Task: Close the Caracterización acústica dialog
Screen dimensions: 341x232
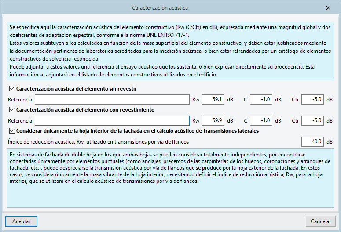Action: click(328, 8)
